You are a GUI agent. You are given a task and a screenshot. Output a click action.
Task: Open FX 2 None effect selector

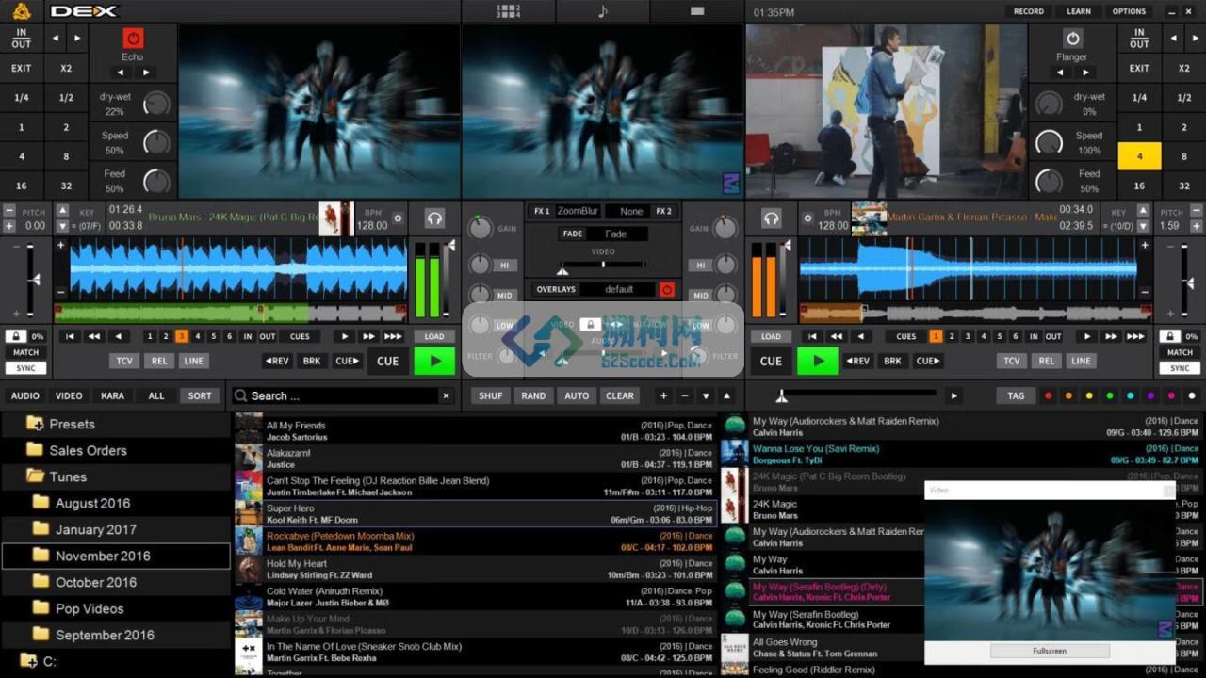pos(629,211)
